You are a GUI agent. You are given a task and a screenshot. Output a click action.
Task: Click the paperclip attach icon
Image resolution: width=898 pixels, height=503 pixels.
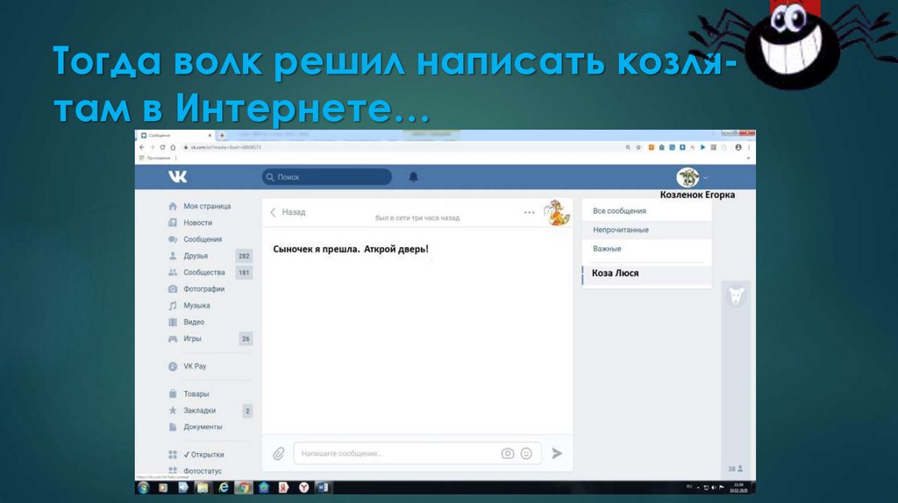click(x=278, y=453)
